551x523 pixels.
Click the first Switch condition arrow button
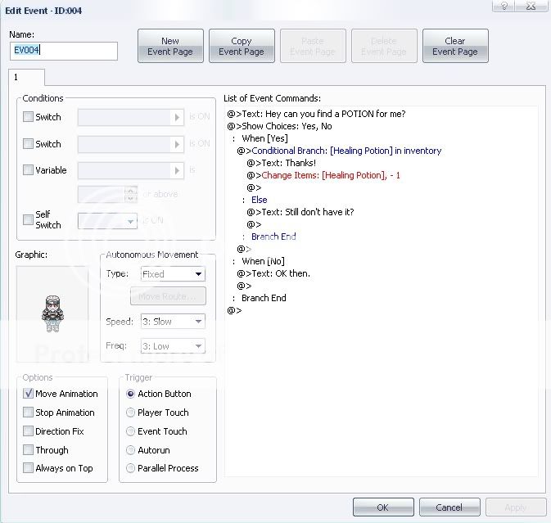(178, 118)
